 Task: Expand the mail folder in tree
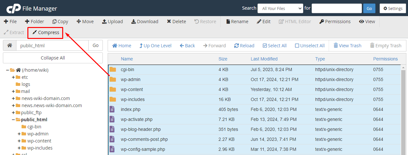point(14,91)
